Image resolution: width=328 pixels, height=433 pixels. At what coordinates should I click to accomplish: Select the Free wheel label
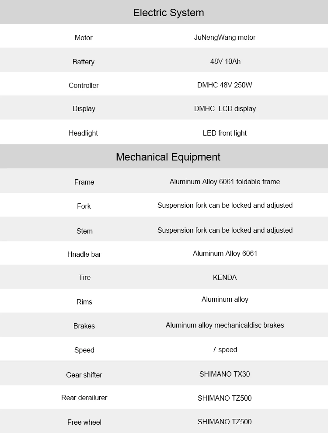click(84, 422)
